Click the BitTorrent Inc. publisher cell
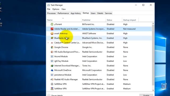Screen dimensions: 170x96 [88, 24]
